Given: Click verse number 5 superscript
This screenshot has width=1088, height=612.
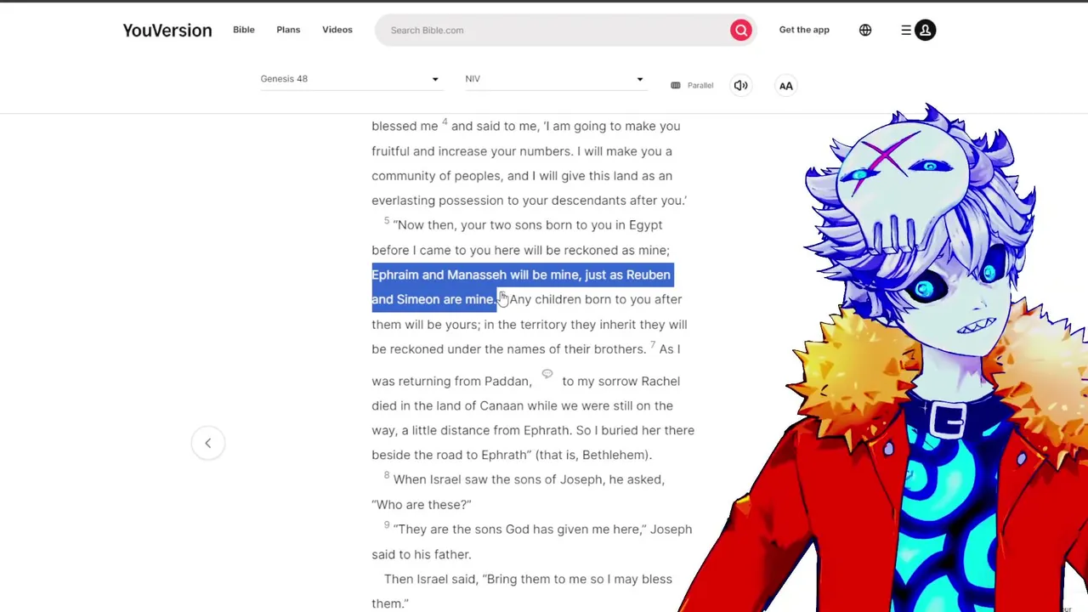Looking at the screenshot, I should (387, 221).
